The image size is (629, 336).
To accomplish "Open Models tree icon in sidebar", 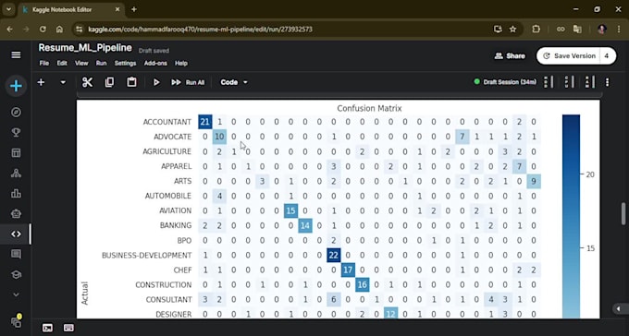I will pos(16,173).
